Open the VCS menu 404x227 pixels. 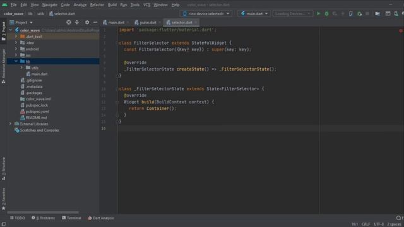tap(146, 4)
